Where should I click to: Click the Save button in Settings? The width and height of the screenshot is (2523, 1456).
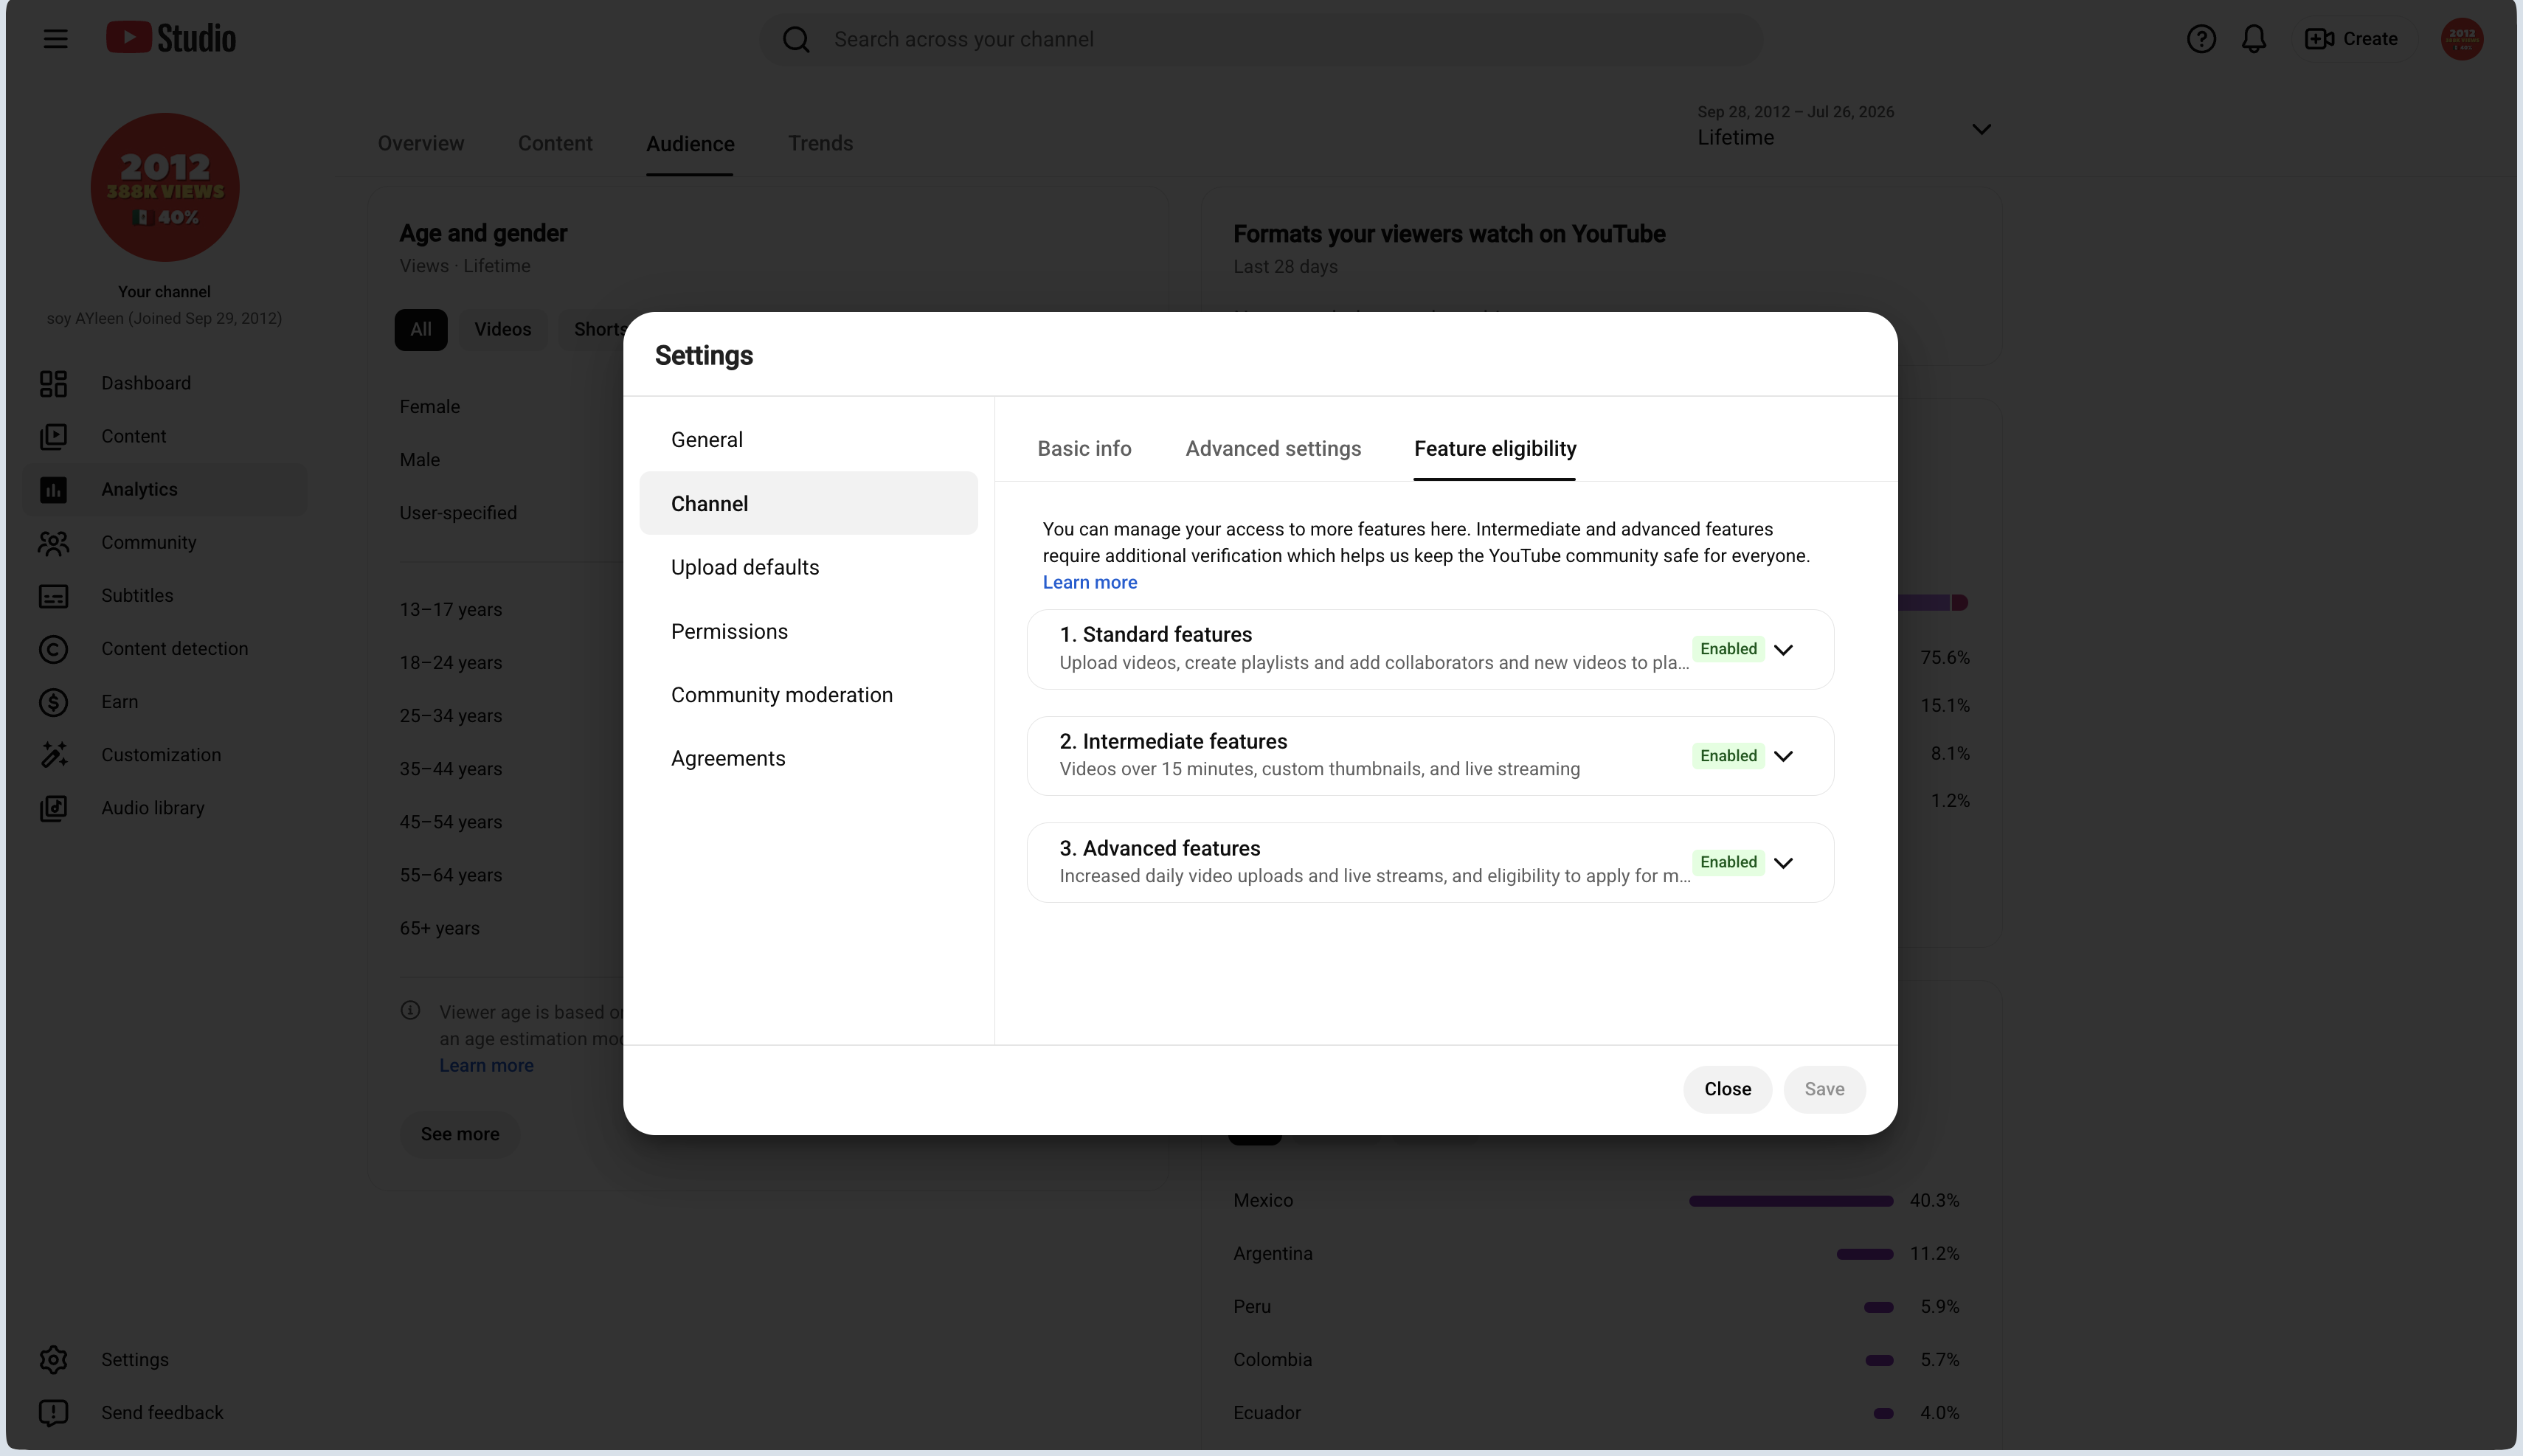coord(1824,1089)
